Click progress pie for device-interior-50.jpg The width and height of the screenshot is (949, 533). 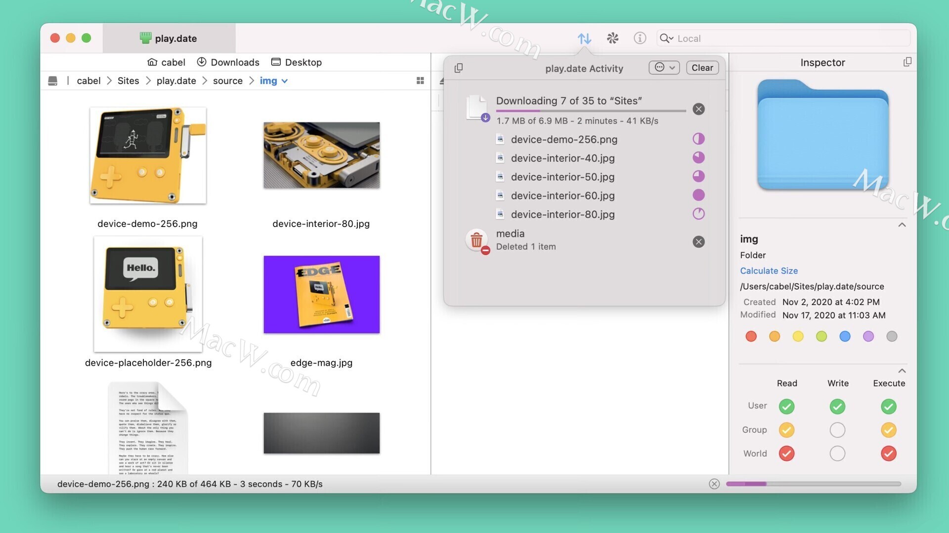pyautogui.click(x=698, y=177)
